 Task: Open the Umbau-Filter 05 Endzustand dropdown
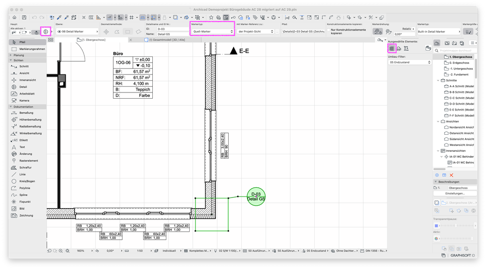tap(409, 62)
